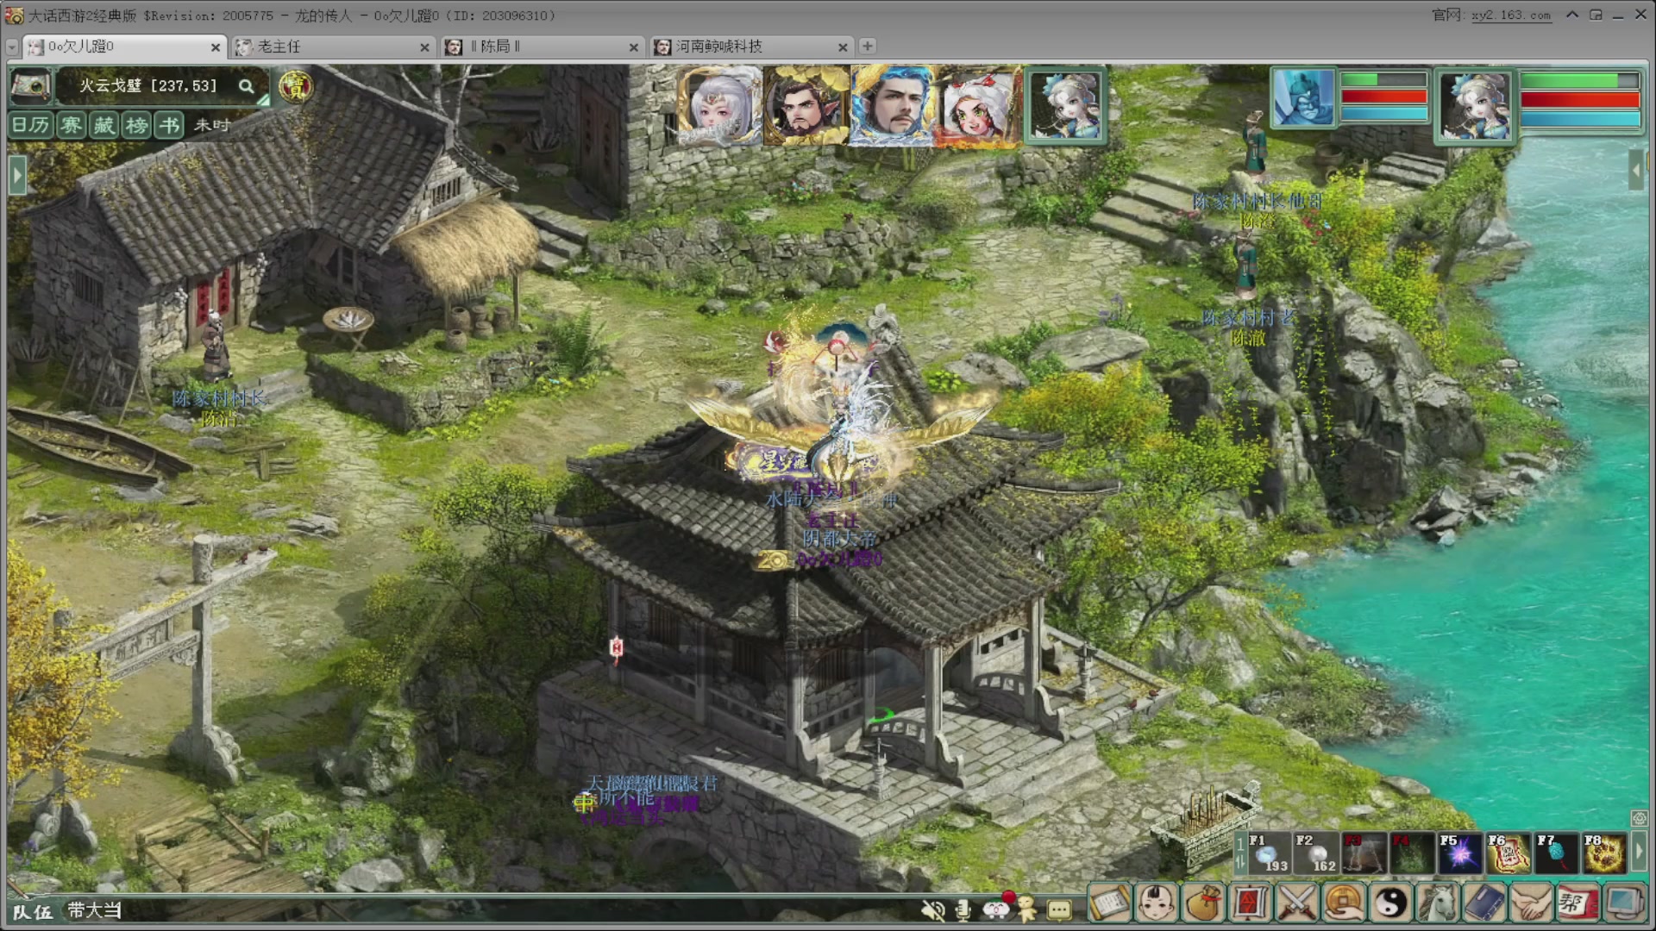This screenshot has width=1656, height=931.
Task: Open the red banner icon
Action: [x=1251, y=903]
